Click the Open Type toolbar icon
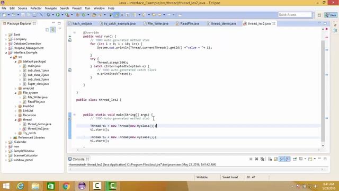 pyautogui.click(x=94, y=15)
